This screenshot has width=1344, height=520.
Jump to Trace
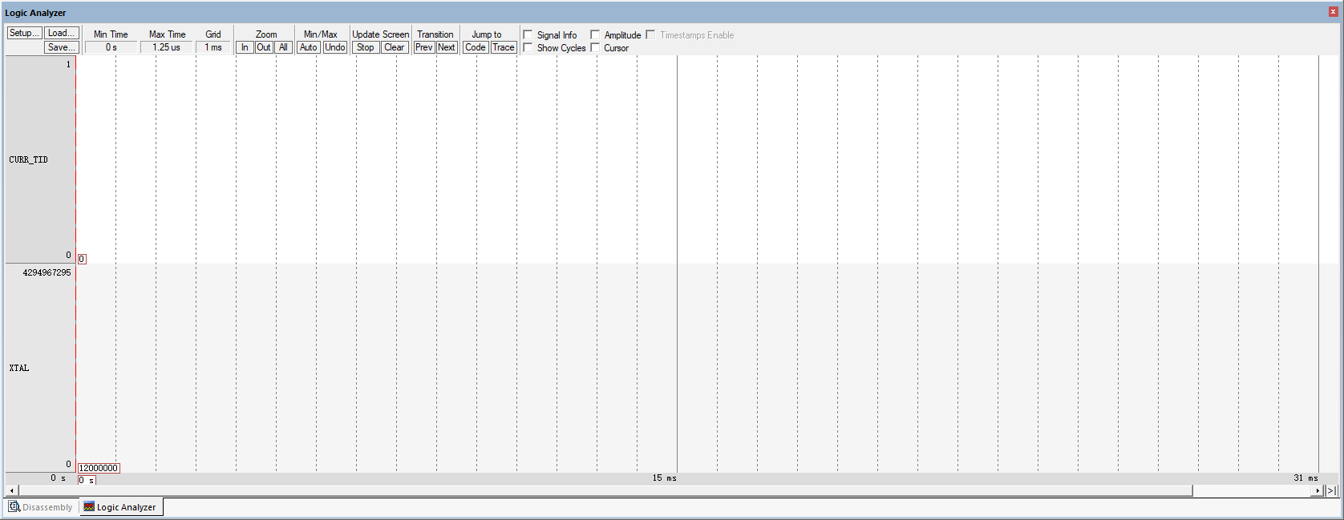point(504,47)
